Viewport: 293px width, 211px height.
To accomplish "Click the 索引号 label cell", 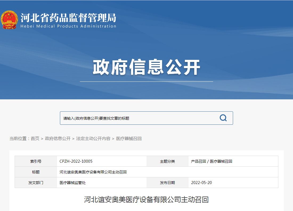I will (x=36, y=161).
